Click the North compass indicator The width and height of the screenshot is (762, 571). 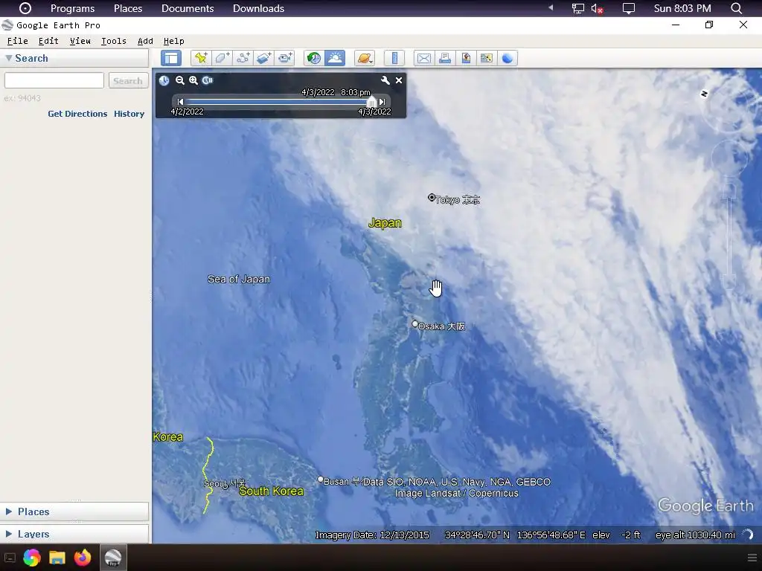(704, 94)
